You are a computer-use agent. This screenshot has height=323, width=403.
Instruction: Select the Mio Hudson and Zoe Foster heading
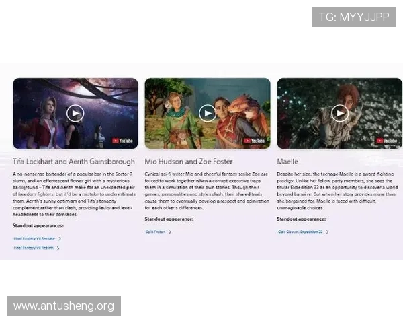click(189, 161)
